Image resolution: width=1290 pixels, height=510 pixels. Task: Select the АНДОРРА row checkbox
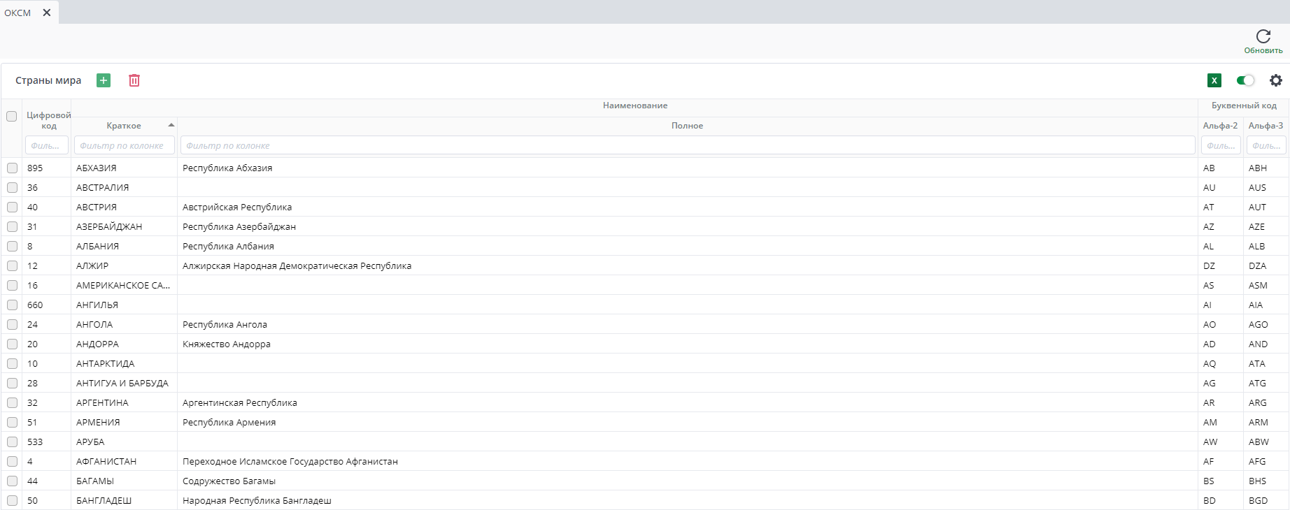[12, 344]
